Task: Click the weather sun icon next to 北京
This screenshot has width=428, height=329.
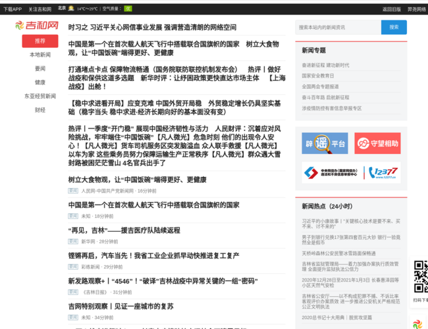Action: [x=71, y=8]
